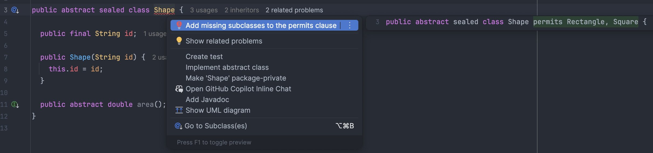Click the 3 usages inlay hint
This screenshot has width=653, height=153.
click(x=204, y=10)
